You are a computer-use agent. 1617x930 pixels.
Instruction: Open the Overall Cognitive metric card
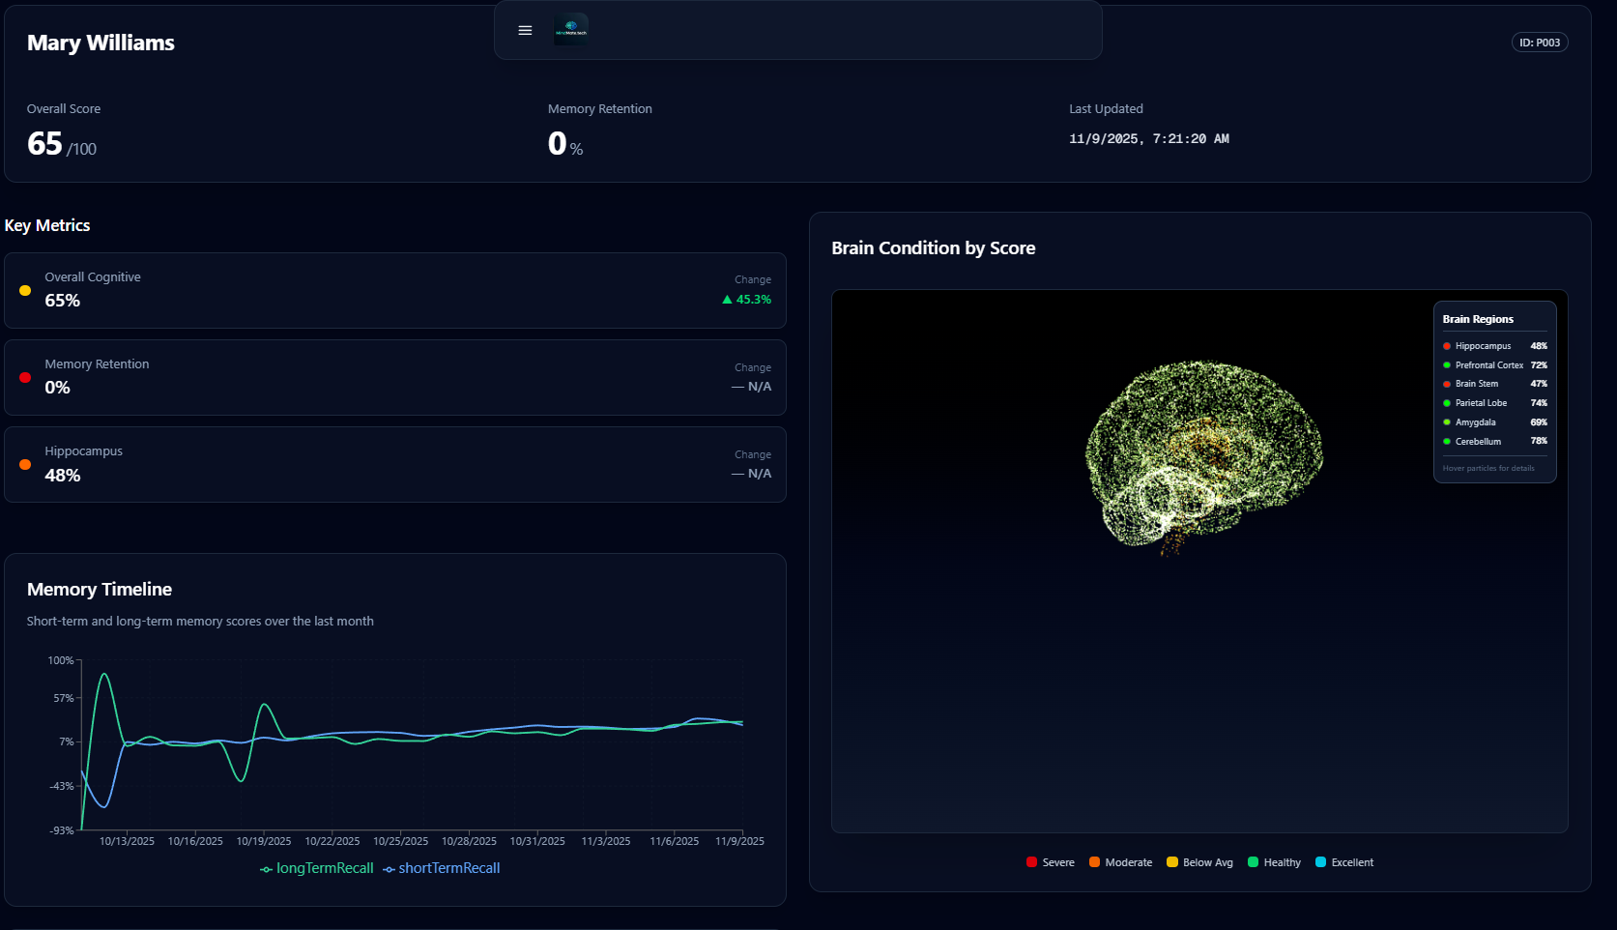(x=395, y=290)
